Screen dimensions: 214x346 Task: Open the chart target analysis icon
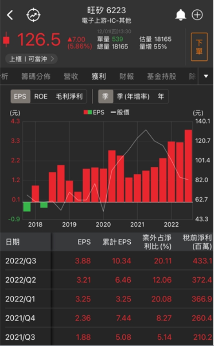tap(33, 15)
